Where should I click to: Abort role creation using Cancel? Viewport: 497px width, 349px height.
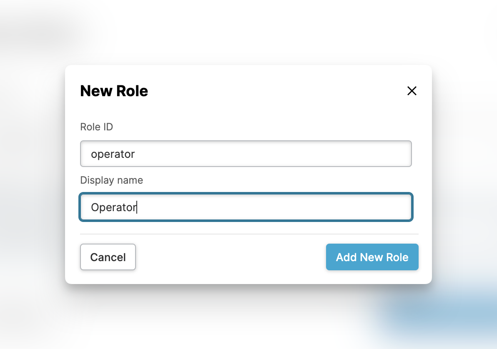coord(108,257)
